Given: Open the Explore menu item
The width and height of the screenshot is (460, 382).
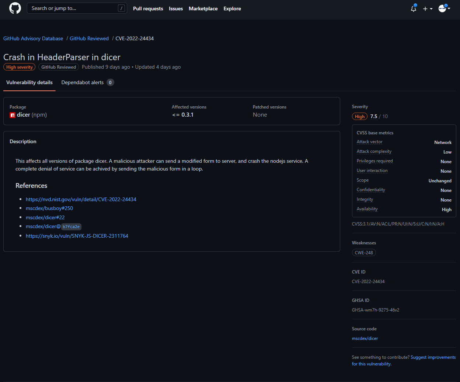Looking at the screenshot, I should point(232,8).
